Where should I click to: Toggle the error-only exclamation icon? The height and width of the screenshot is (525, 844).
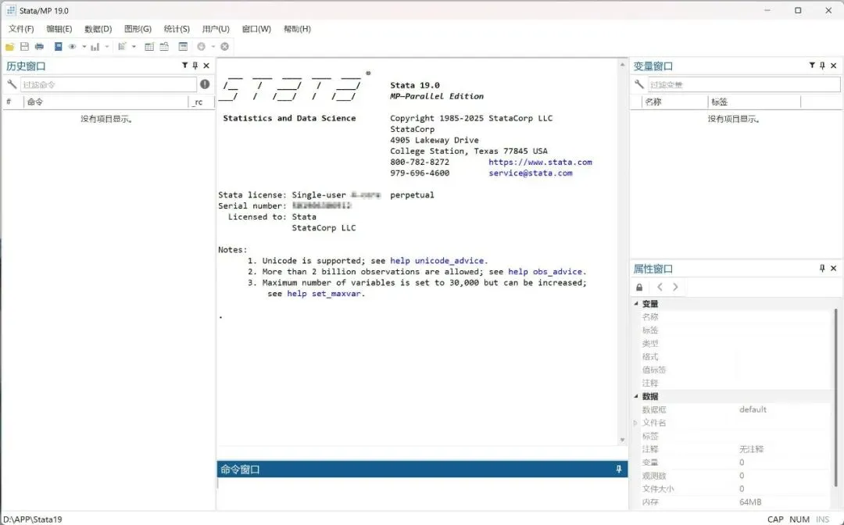tap(205, 84)
